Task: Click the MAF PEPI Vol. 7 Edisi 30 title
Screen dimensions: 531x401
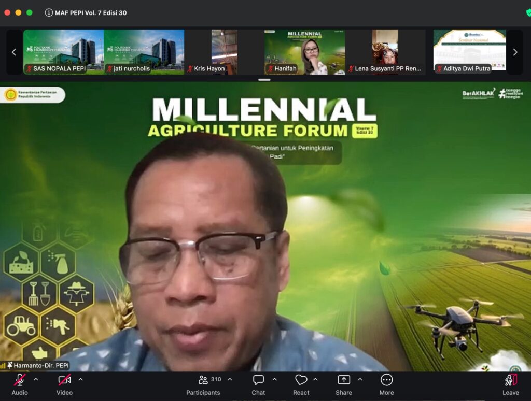Action: tap(91, 13)
